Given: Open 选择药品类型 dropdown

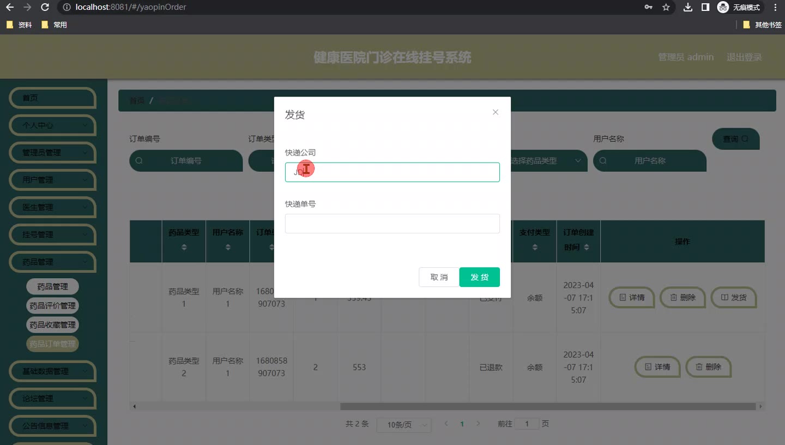Looking at the screenshot, I should 548,161.
